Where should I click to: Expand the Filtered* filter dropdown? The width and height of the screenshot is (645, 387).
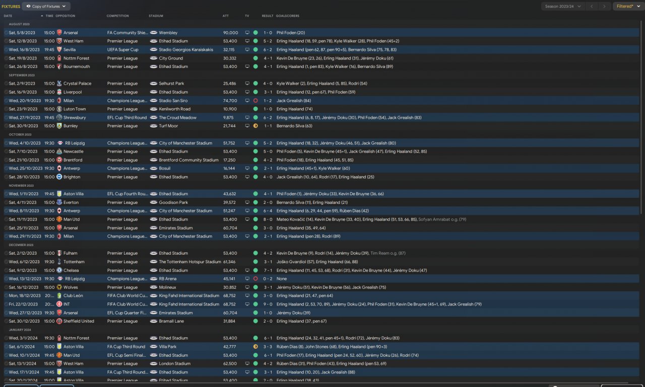click(629, 7)
